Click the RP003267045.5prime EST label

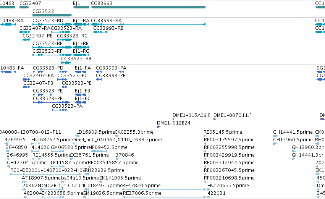pyautogui.click(x=229, y=171)
